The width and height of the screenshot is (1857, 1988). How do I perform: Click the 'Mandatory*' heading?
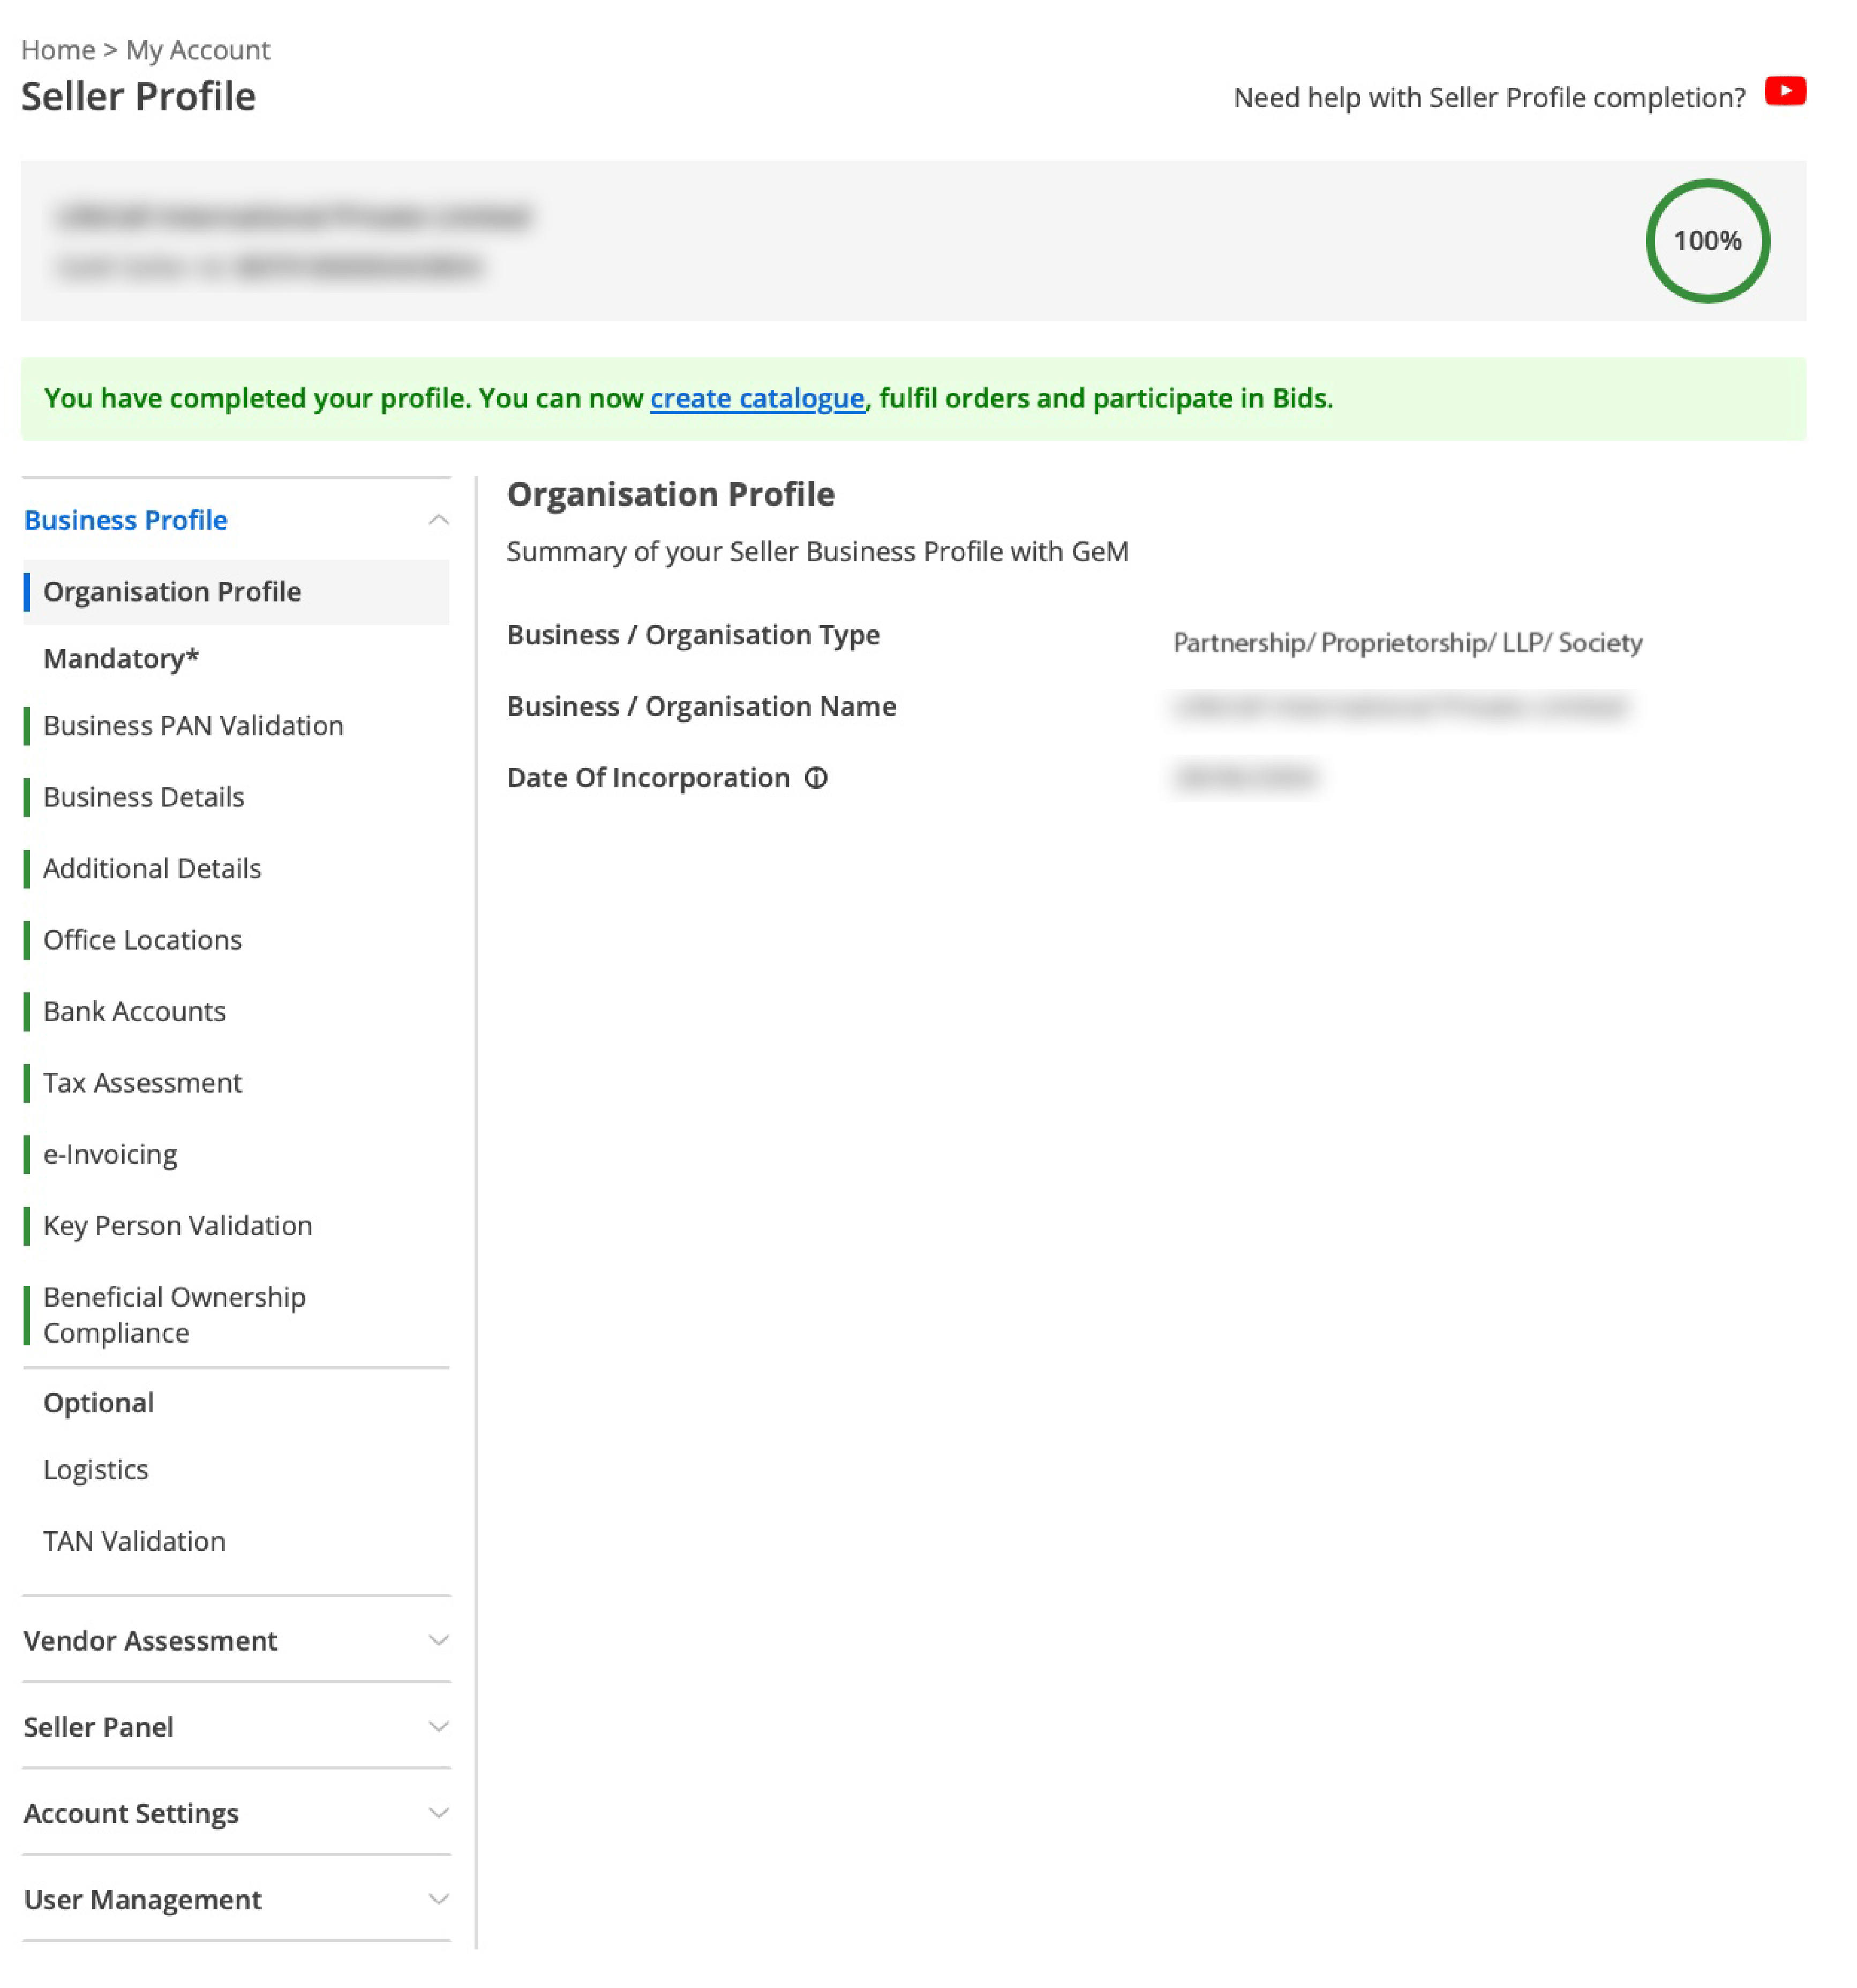pyautogui.click(x=121, y=659)
